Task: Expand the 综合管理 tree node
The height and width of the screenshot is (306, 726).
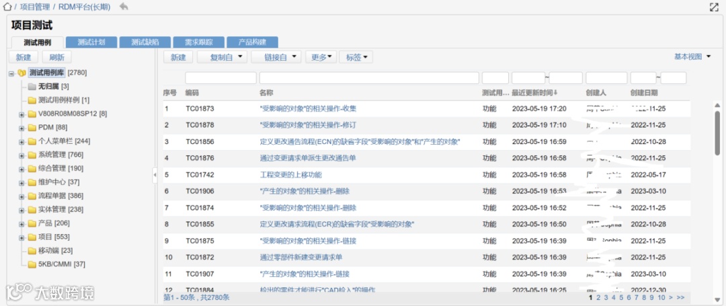Action: click(x=22, y=169)
